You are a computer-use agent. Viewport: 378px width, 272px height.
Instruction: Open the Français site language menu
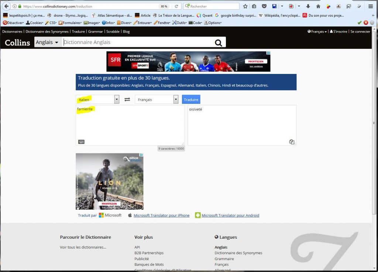[317, 32]
